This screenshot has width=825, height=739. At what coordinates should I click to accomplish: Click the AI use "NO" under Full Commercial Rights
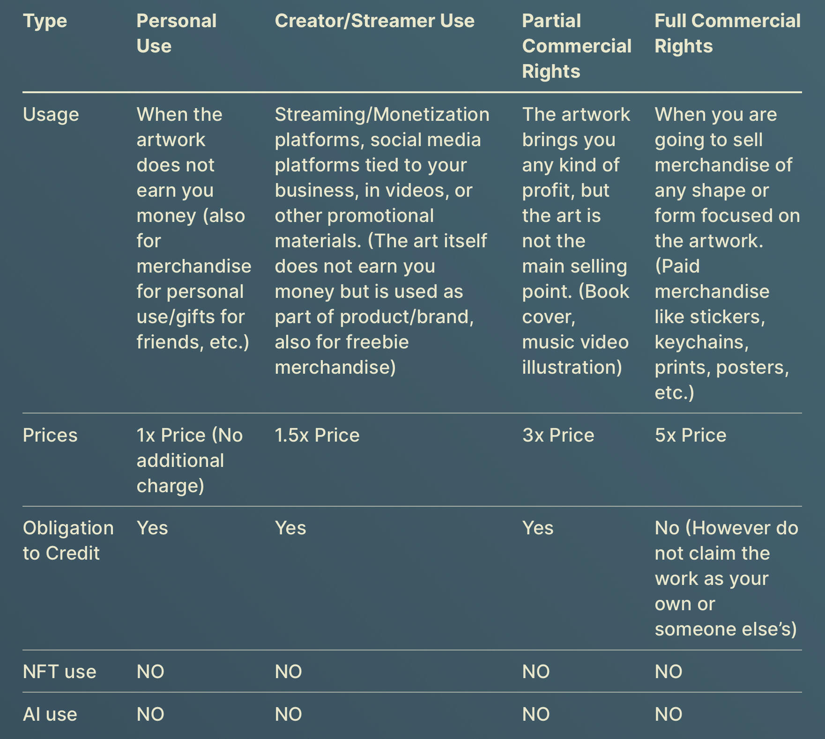[x=669, y=715]
